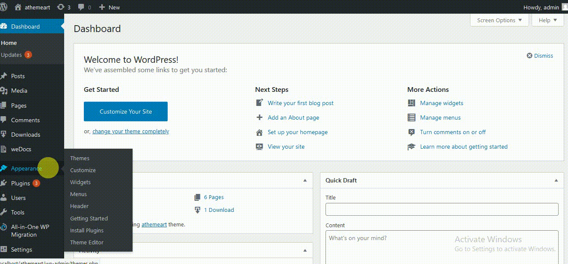Open Widgets in the Appearance flyout
Screen dimensions: 568x264
[80, 182]
